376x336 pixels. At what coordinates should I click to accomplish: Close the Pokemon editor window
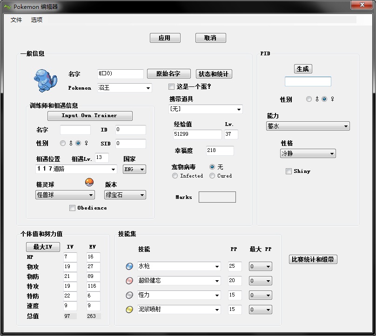tap(362, 5)
